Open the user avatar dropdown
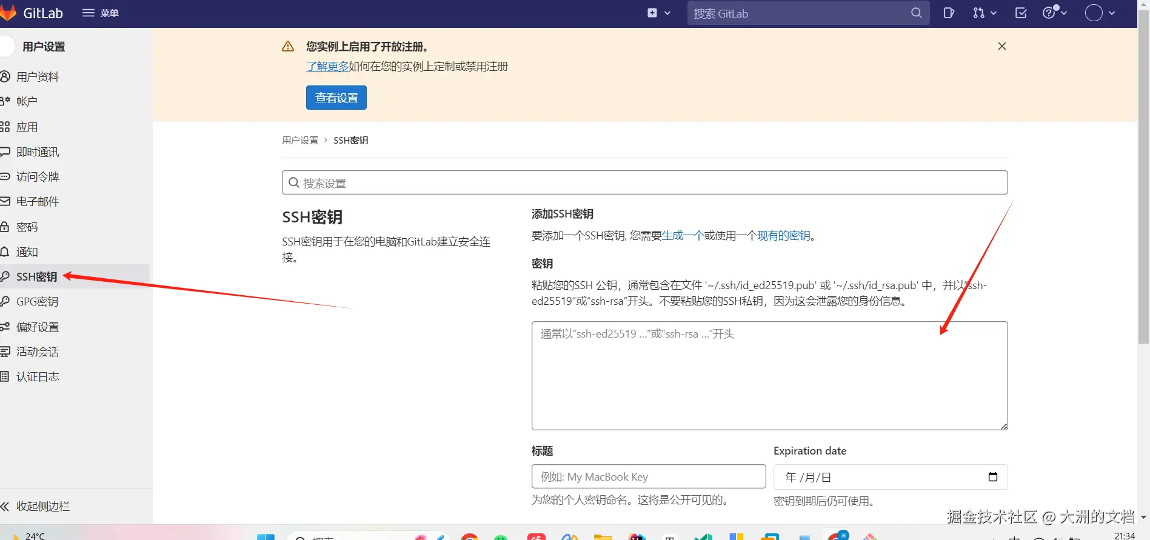 pyautogui.click(x=1100, y=13)
